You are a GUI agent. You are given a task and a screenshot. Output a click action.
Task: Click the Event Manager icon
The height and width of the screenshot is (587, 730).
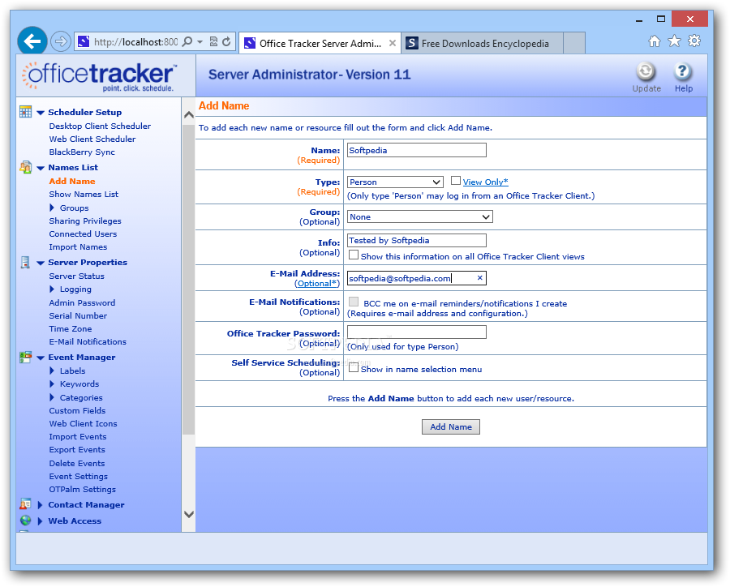tap(26, 357)
